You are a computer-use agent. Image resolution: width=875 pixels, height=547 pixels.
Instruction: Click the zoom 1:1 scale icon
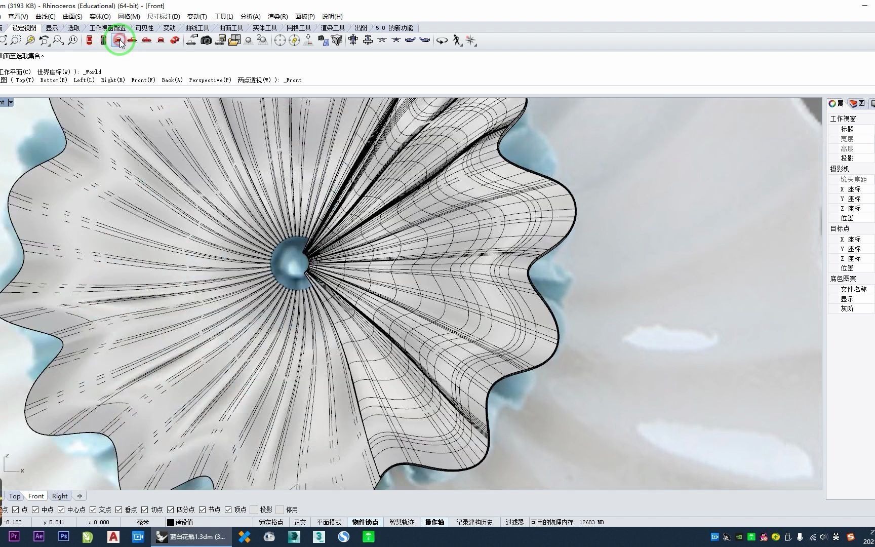pos(73,40)
